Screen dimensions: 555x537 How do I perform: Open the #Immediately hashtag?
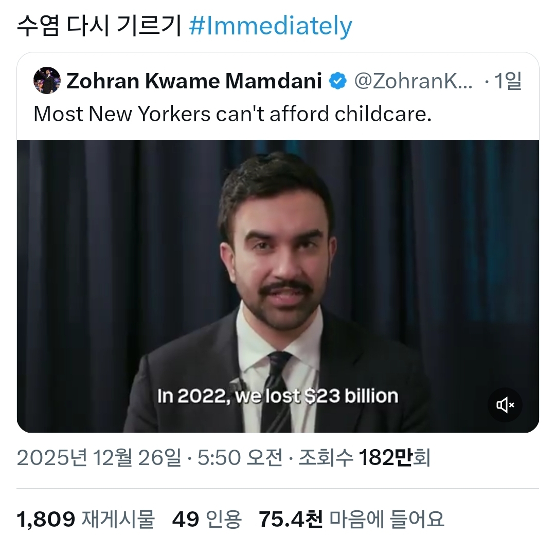(271, 27)
